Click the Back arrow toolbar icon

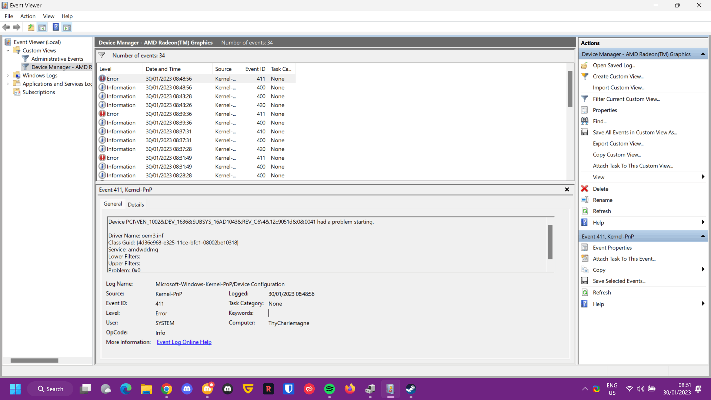(6, 27)
